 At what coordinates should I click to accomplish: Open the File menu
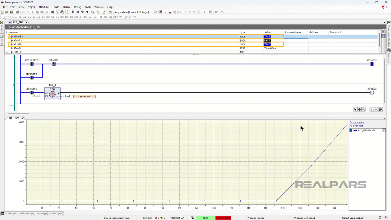click(x=5, y=7)
